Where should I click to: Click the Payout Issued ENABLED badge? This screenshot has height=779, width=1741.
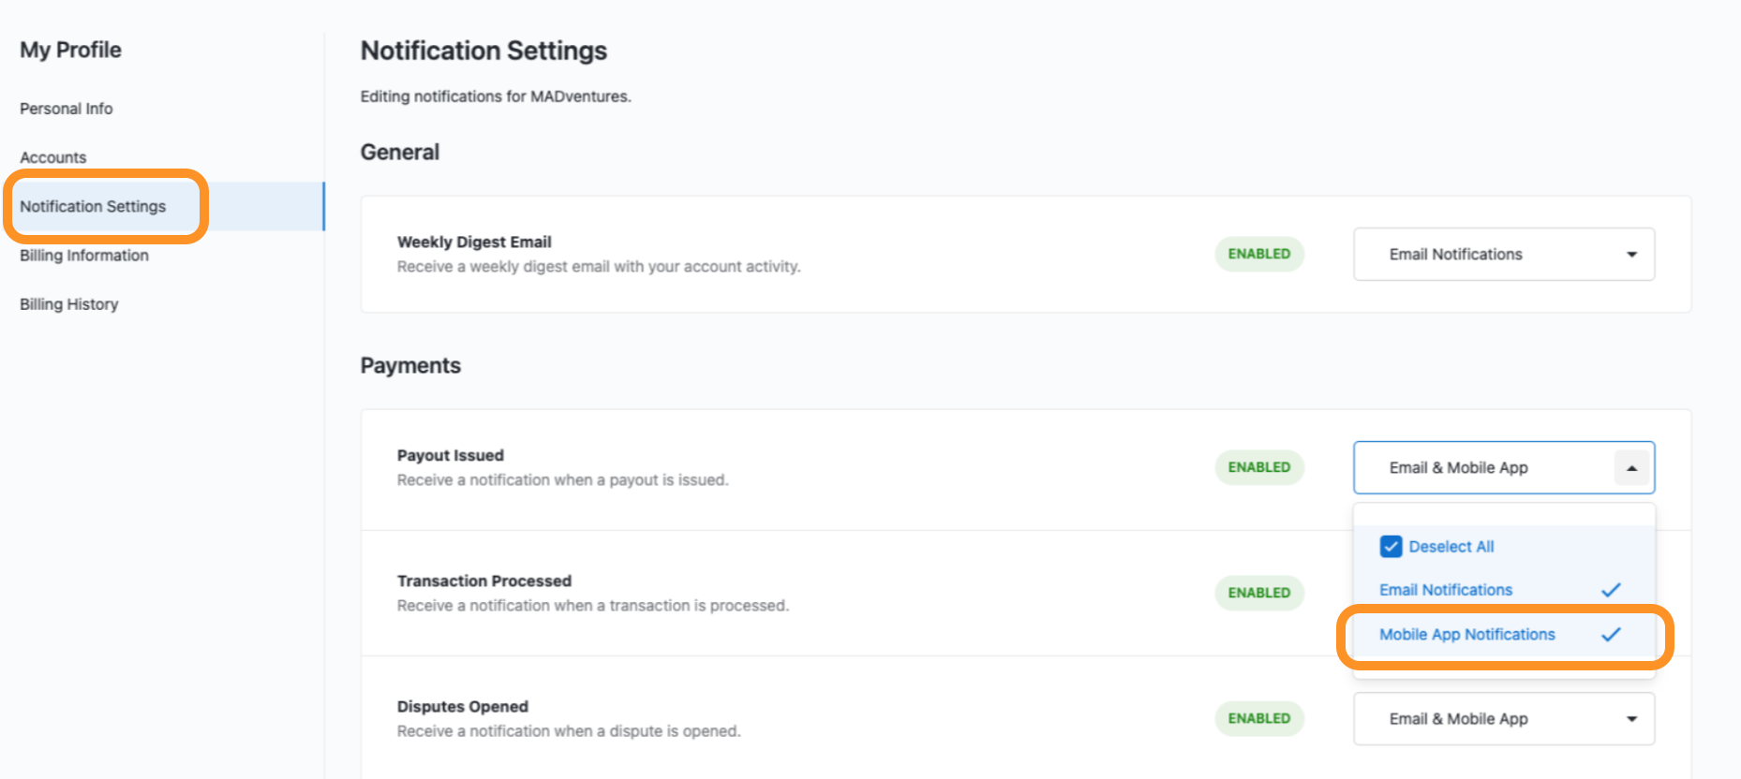1258,467
